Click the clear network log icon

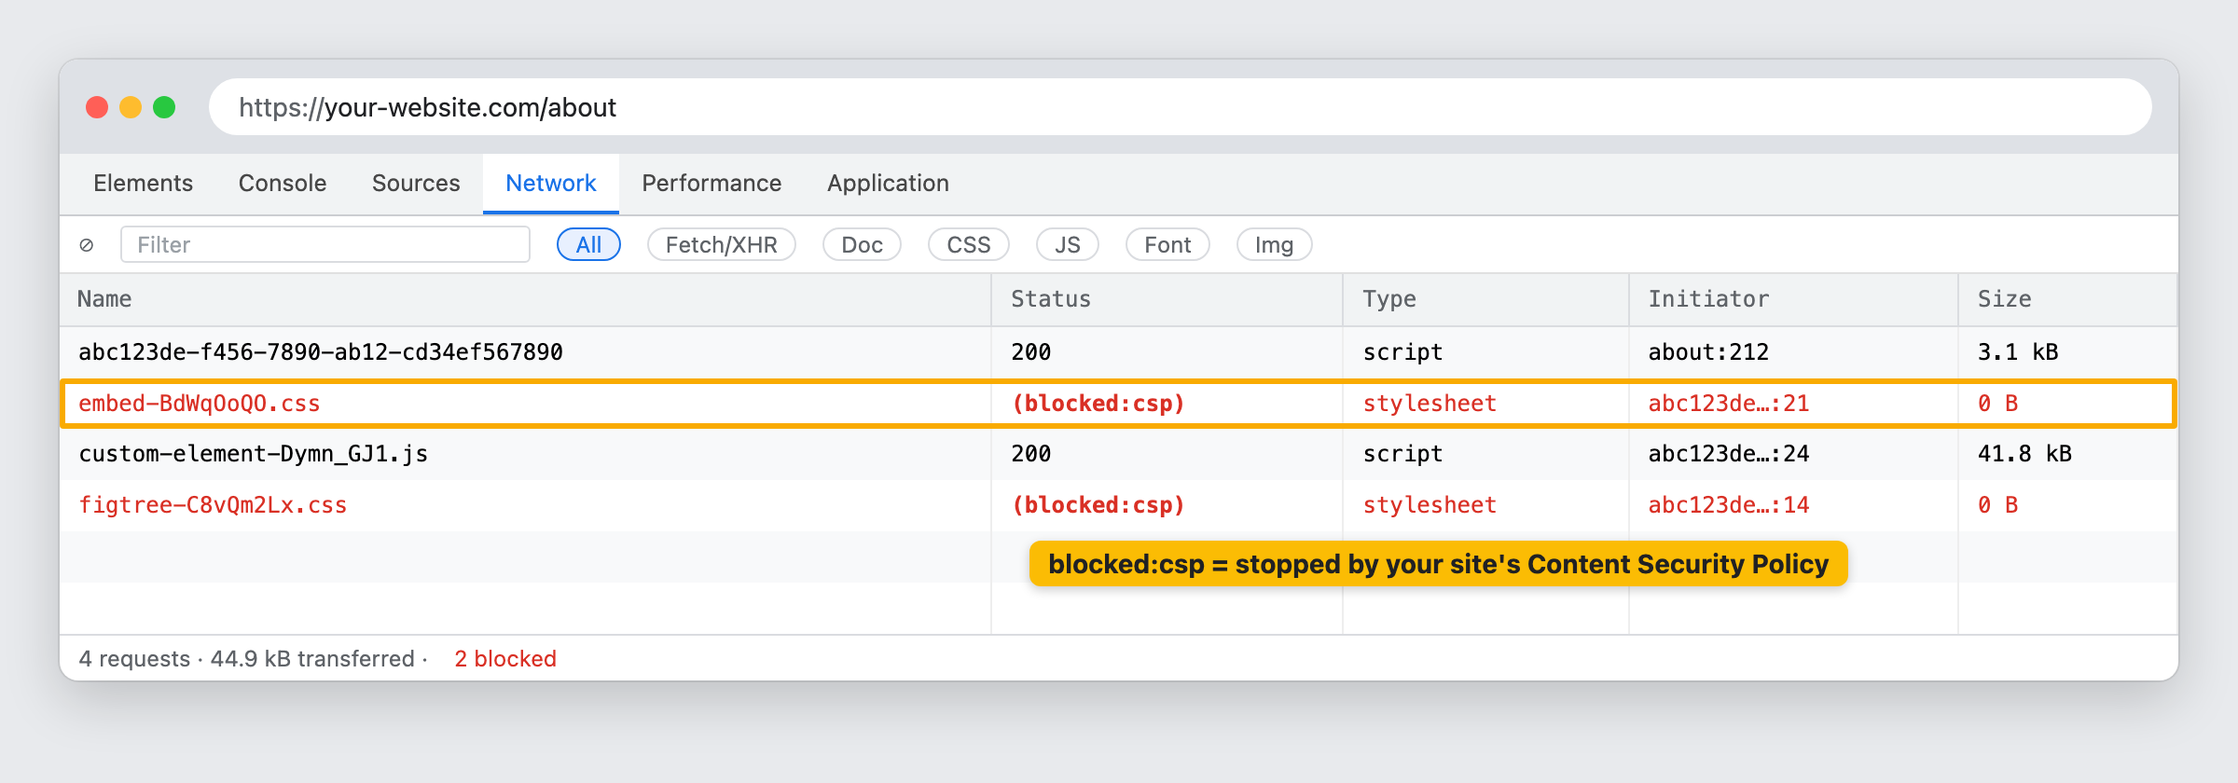tap(87, 245)
